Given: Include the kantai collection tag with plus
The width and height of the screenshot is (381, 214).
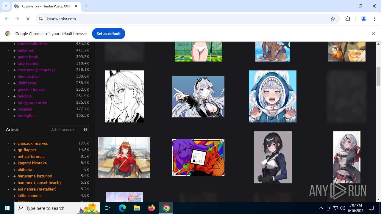Looking at the screenshot, I should 14,44.
